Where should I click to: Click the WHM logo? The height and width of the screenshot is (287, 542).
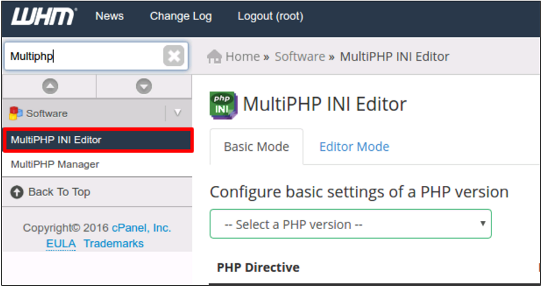click(x=43, y=17)
